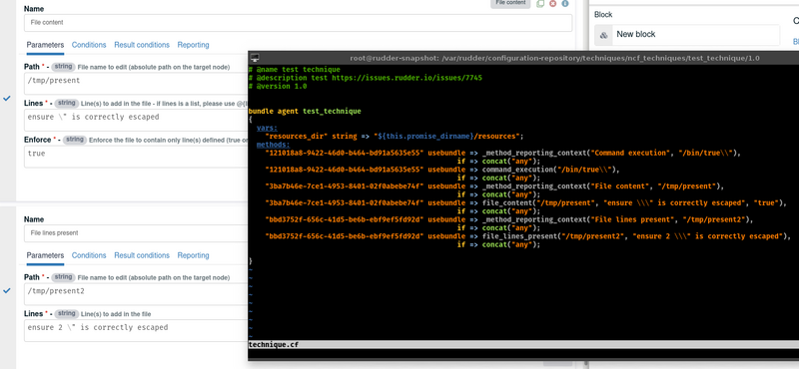Select Parameters tab in File lines present
799x369 pixels.
[45, 255]
